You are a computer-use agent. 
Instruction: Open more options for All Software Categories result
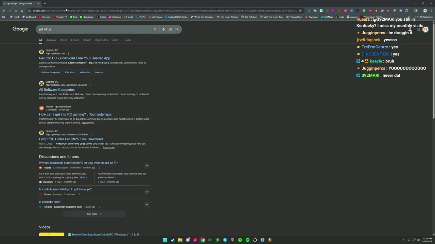click(x=91, y=85)
